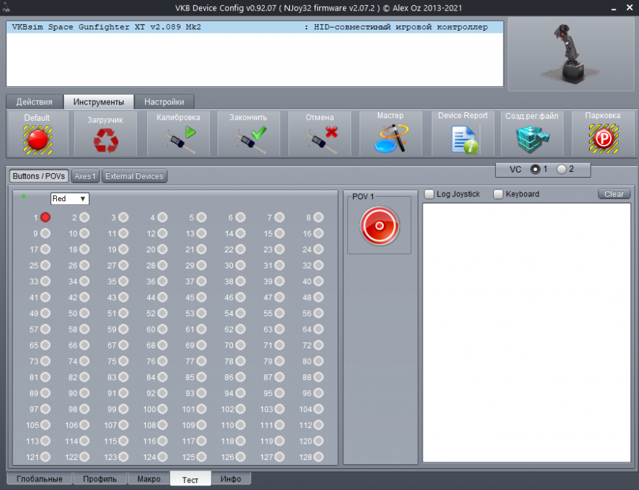
Task: Switch to the Axes1 tab
Action: pyautogui.click(x=85, y=176)
